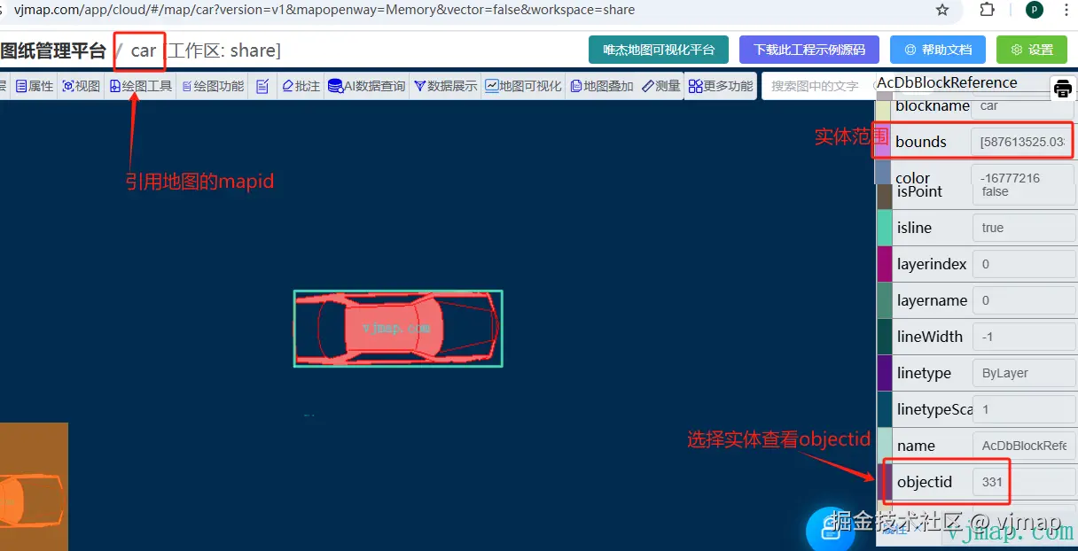Click the name value AcDbBlockRefe field
The width and height of the screenshot is (1078, 551).
[x=1023, y=446]
